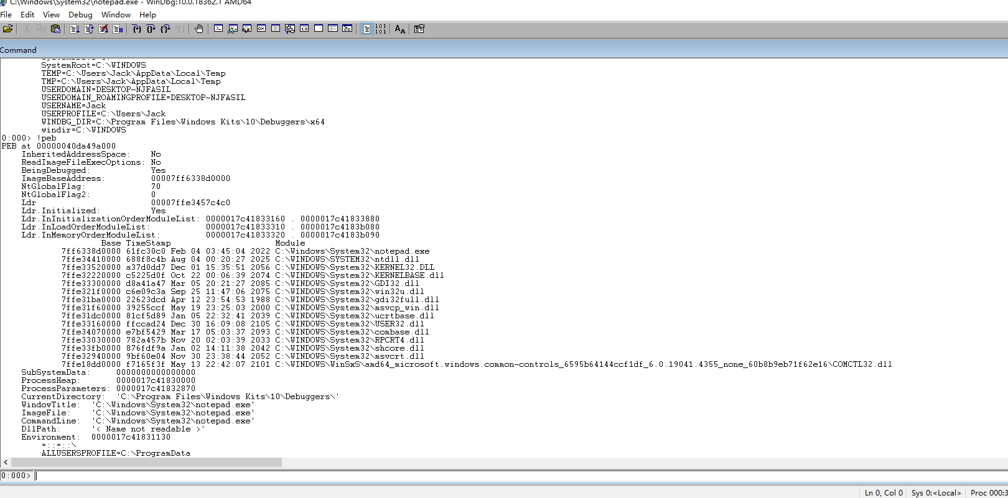This screenshot has height=498, width=1008.
Task: Open the Watch window icon
Action: pos(233,29)
